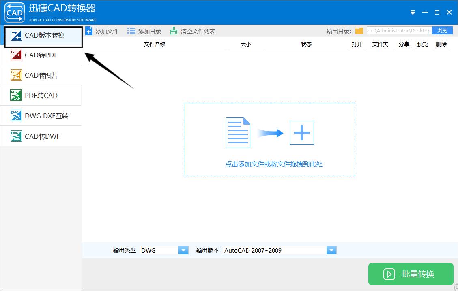Expand the 输出版本 AutoCAD 2007~2009 dropdown

[x=332, y=250]
